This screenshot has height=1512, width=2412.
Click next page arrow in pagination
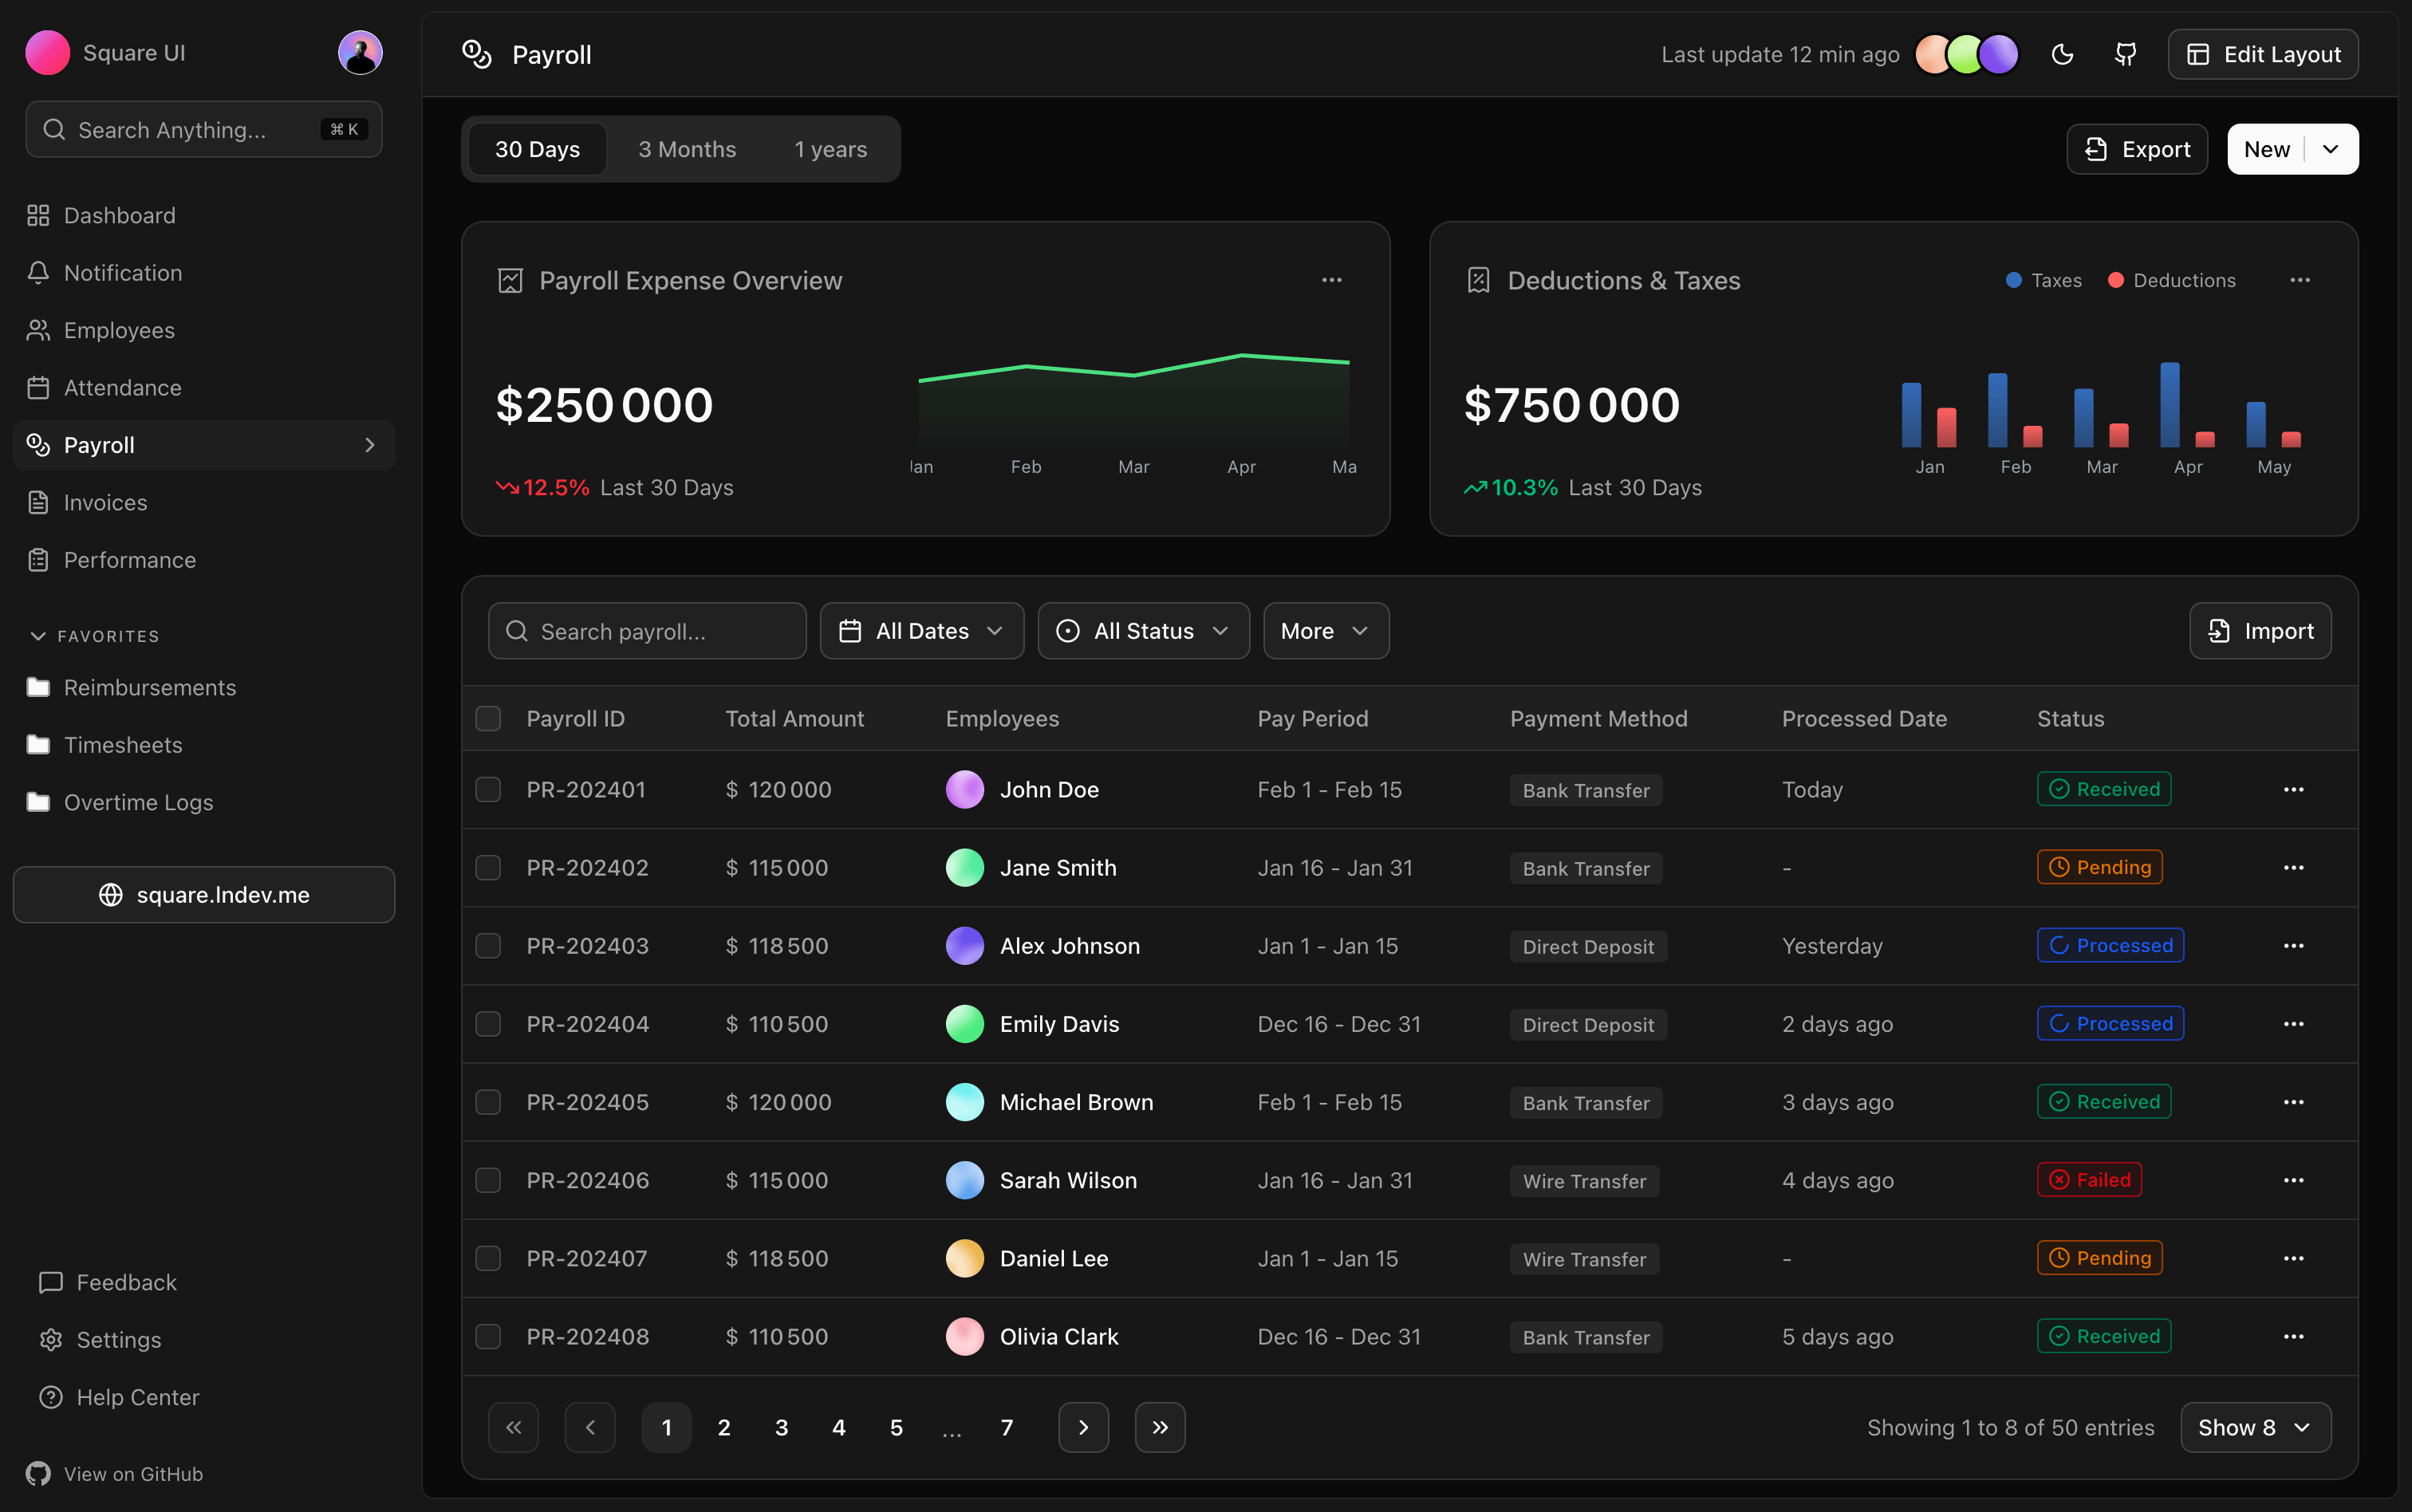1083,1427
